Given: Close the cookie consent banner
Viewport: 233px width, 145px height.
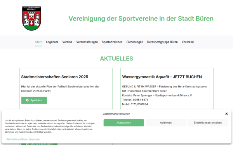Looking at the screenshot, I should 226,114.
